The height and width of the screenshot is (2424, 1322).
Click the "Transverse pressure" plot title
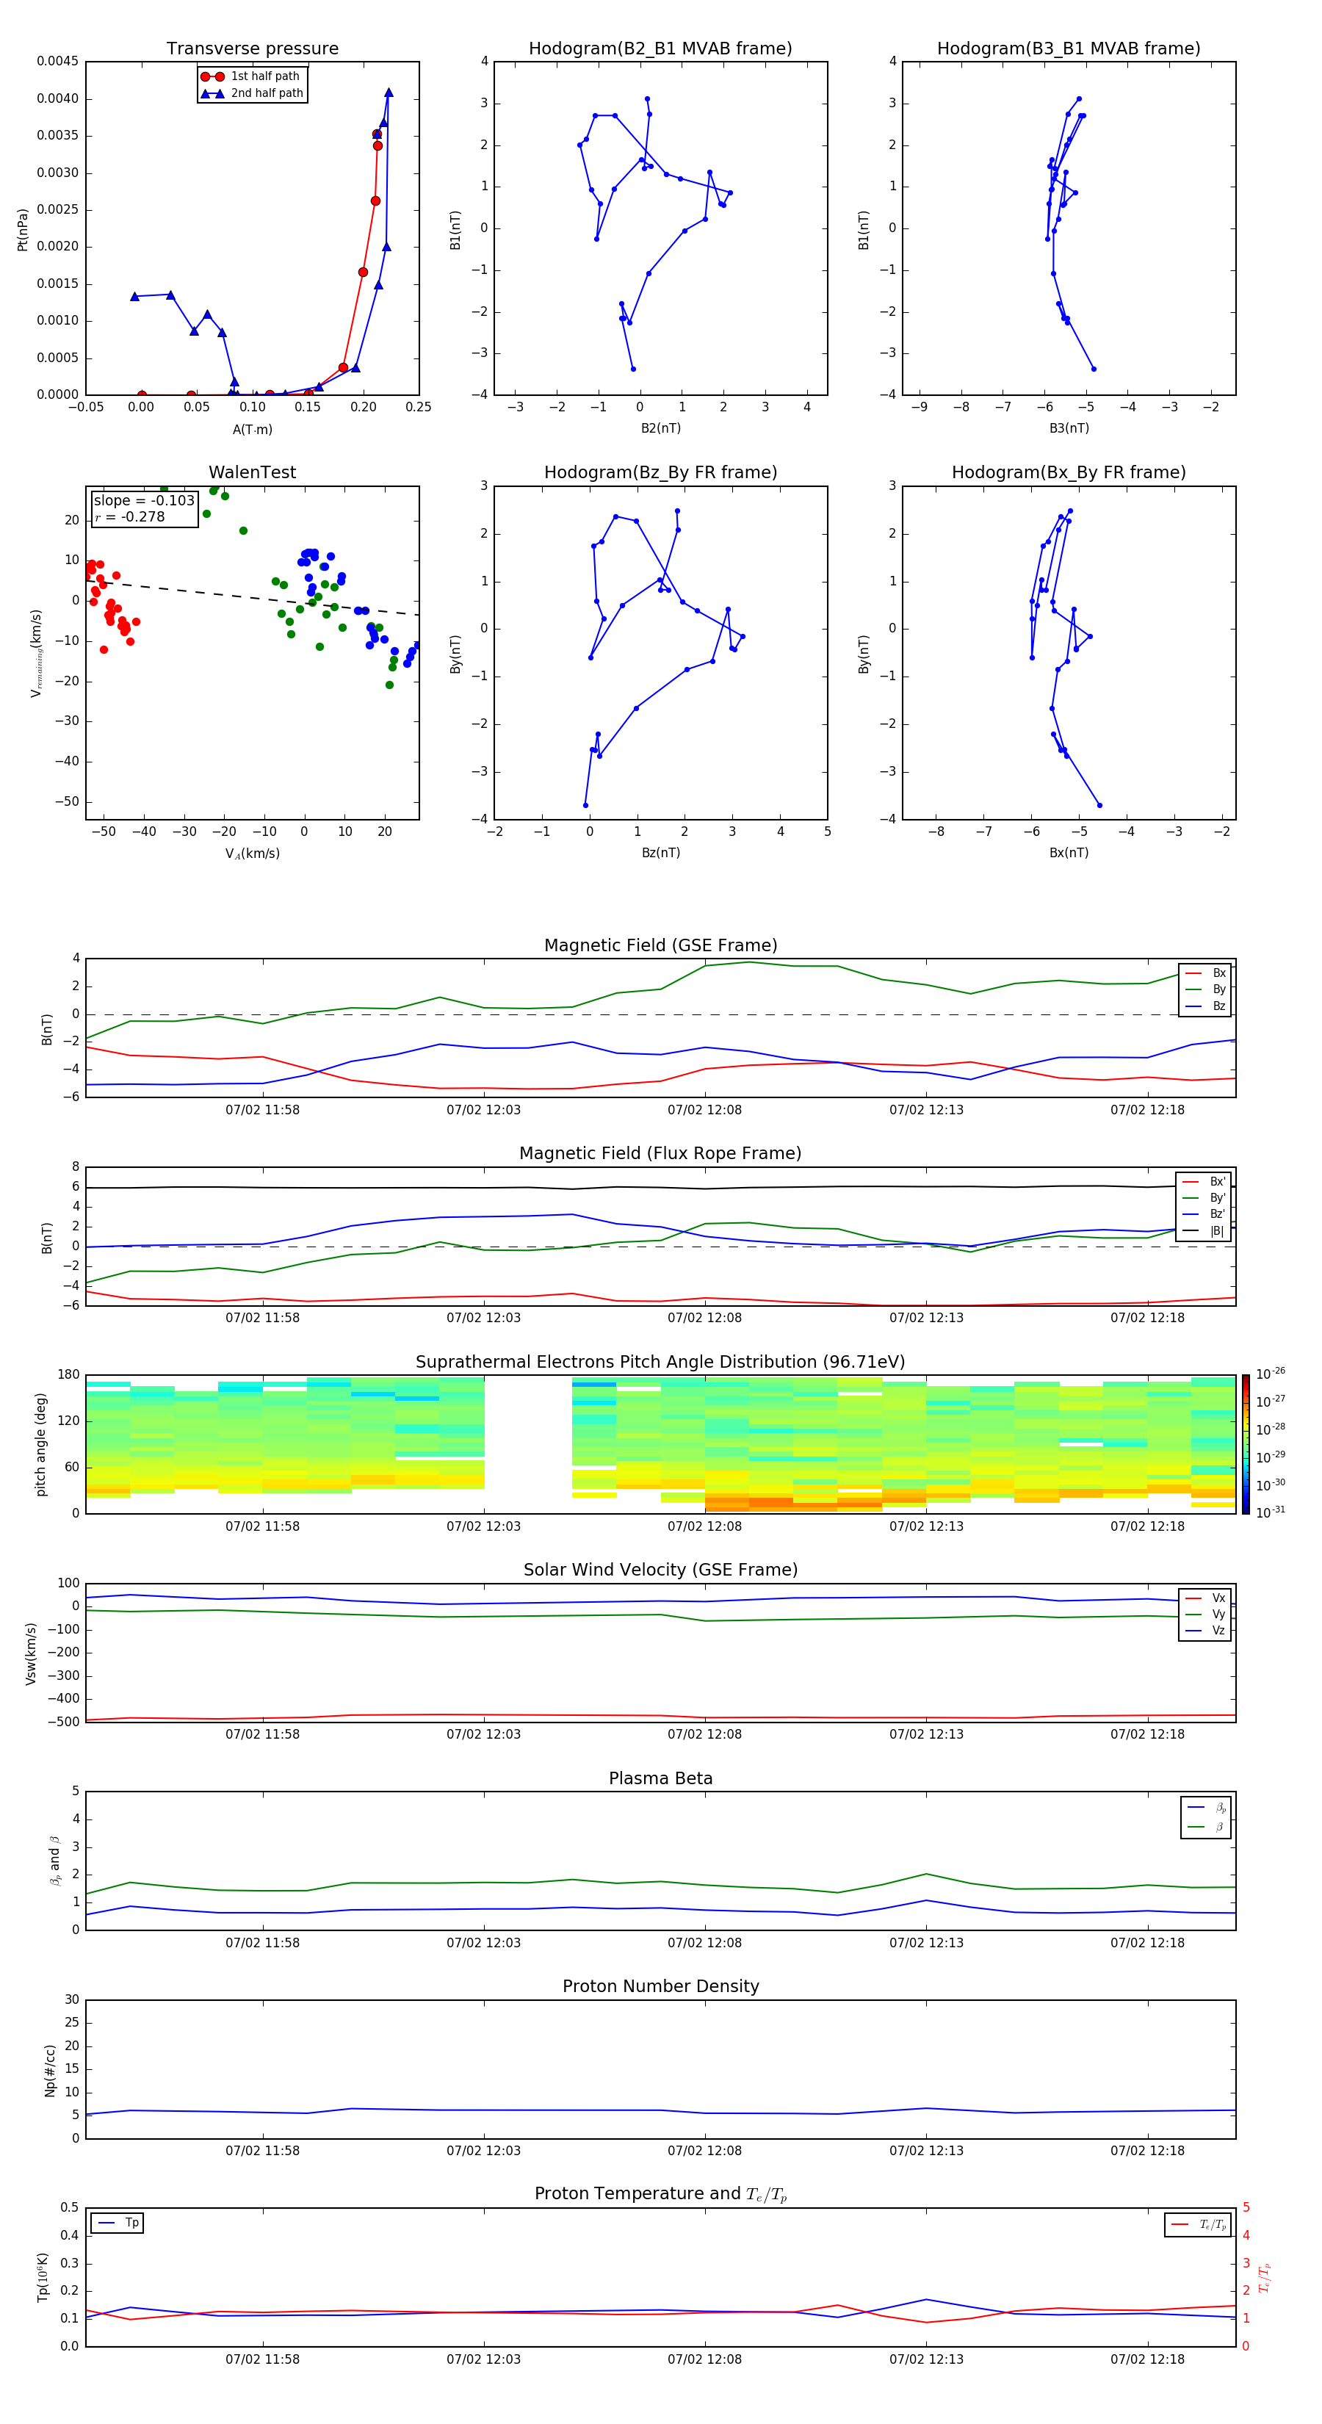coord(252,49)
